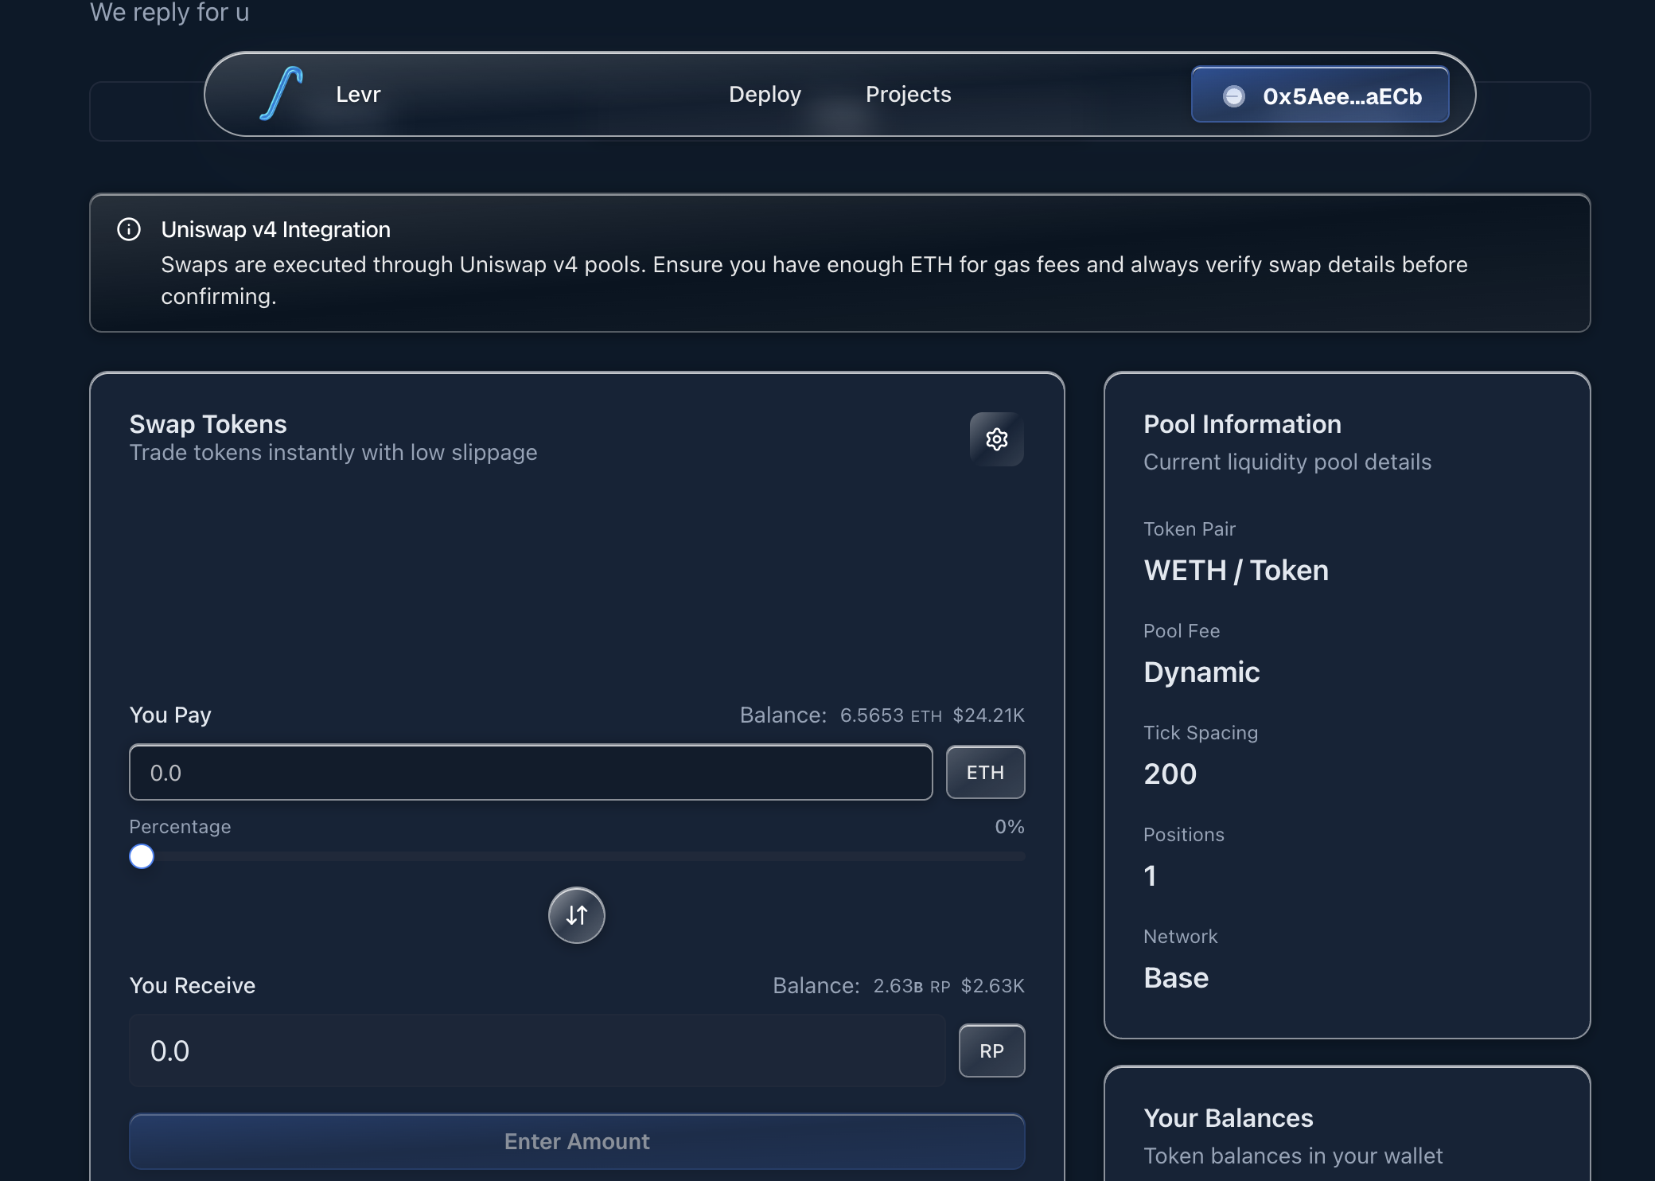Open the Deploy menu item
The width and height of the screenshot is (1655, 1181).
click(x=765, y=94)
